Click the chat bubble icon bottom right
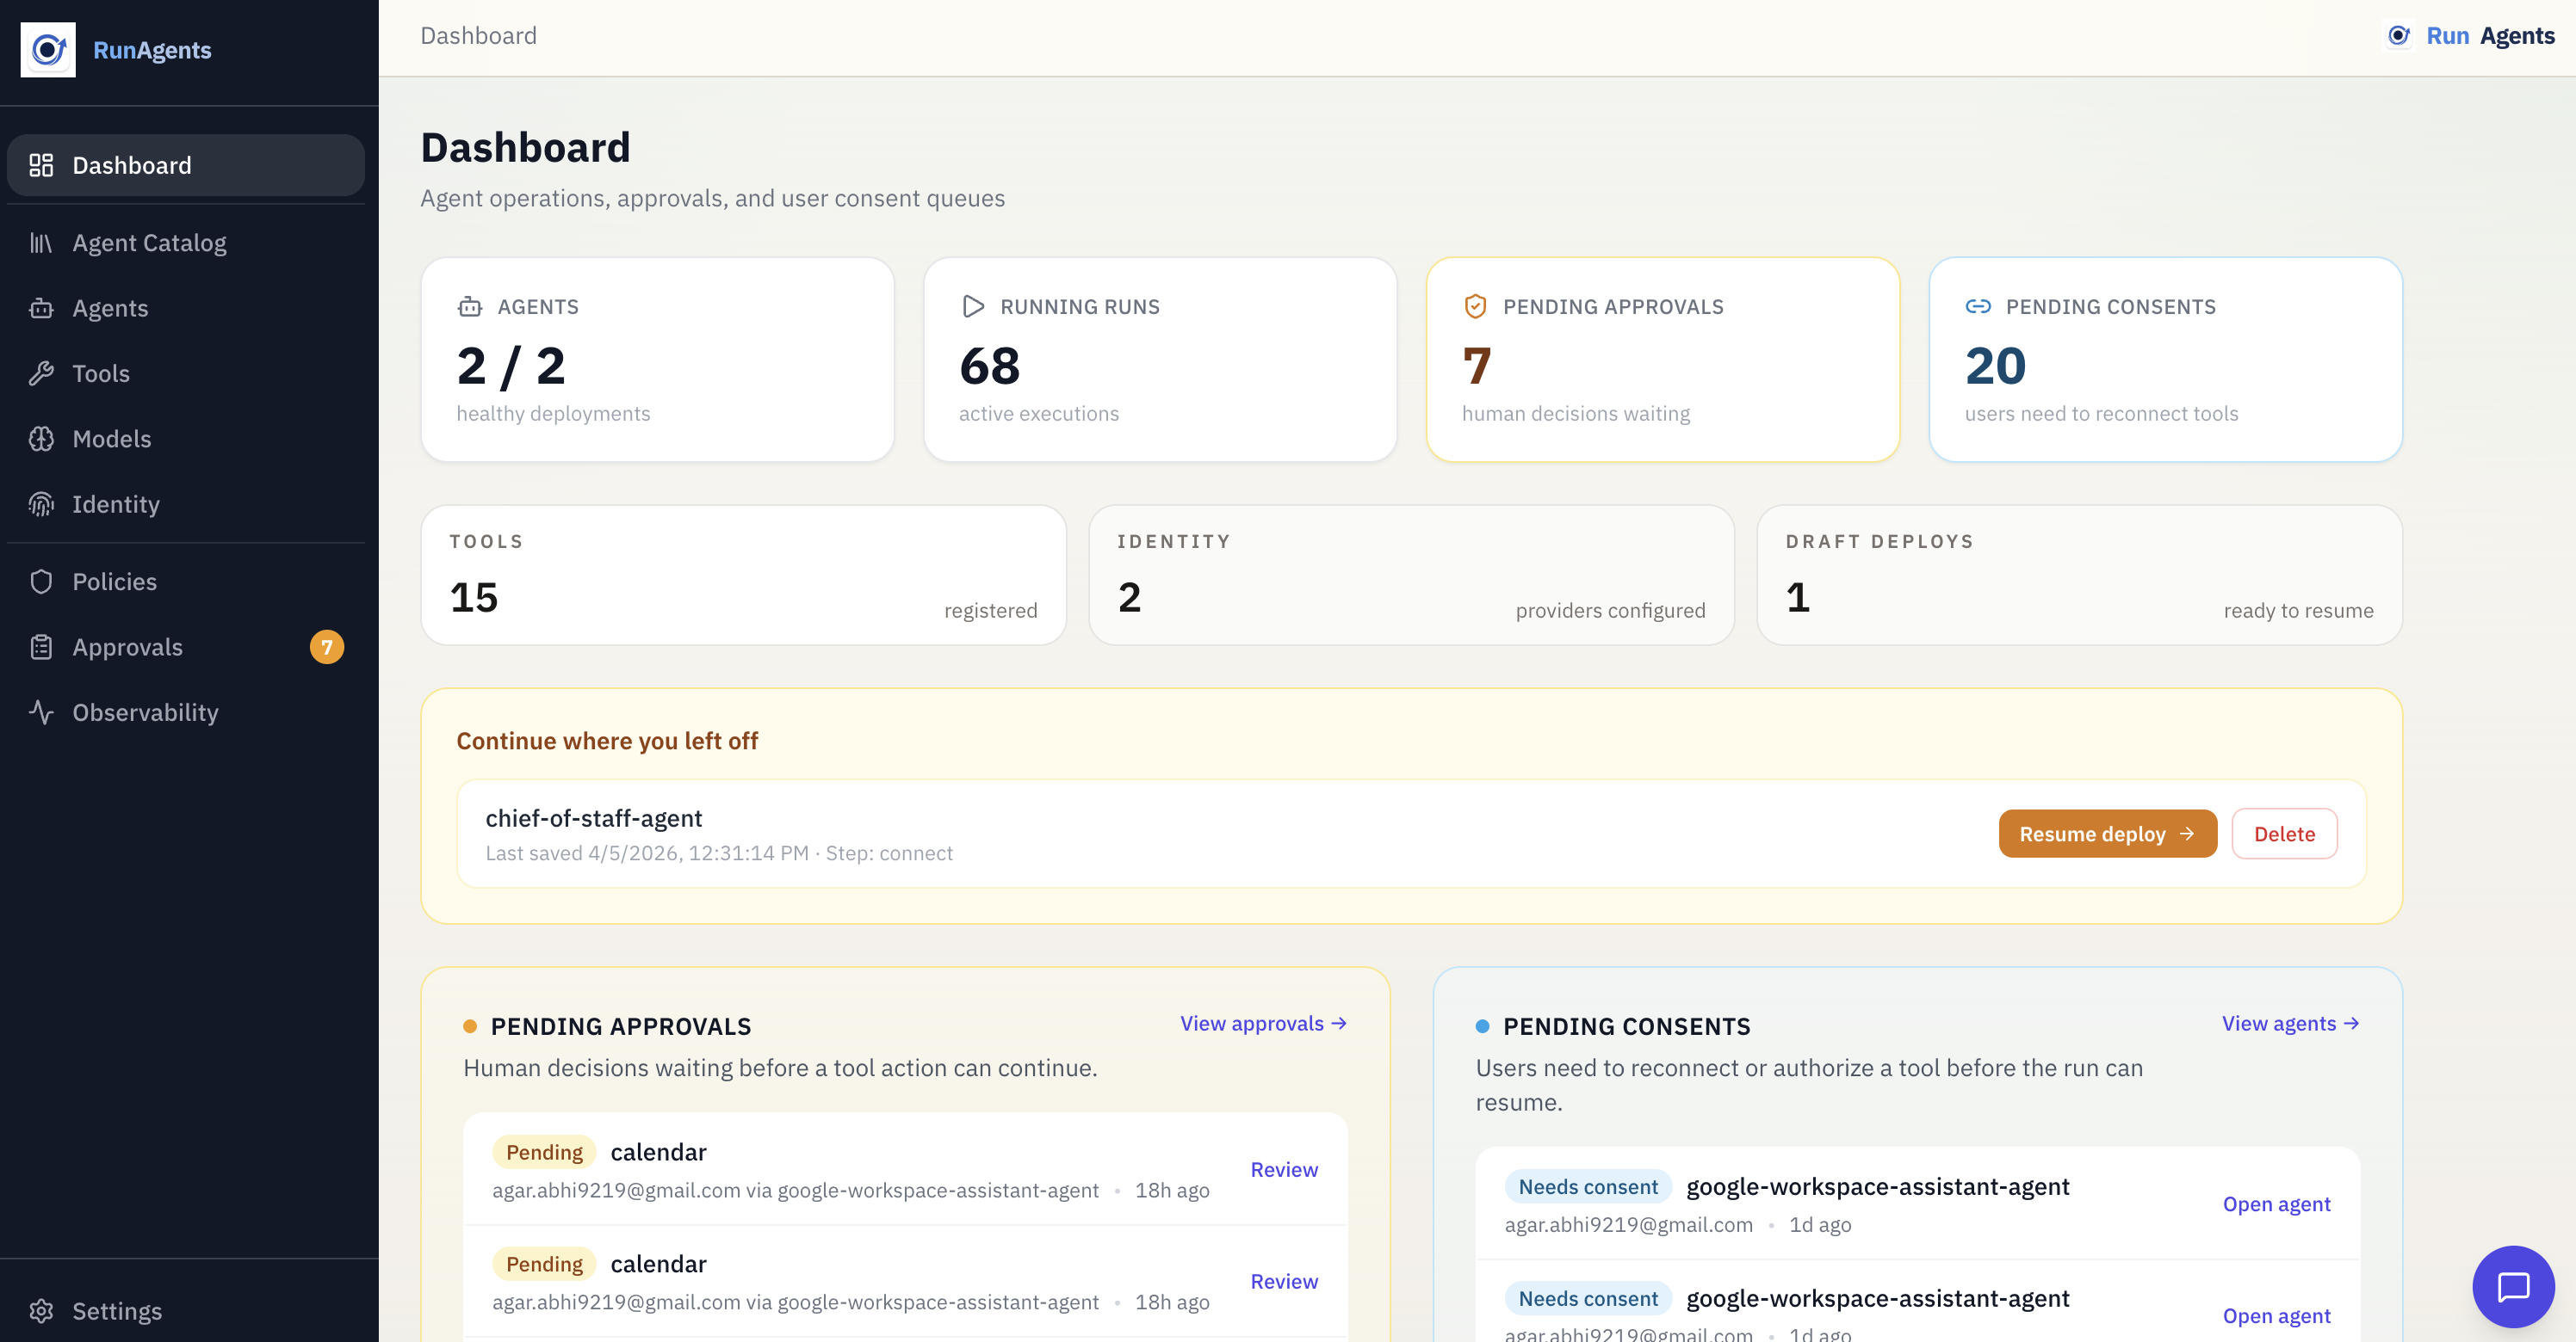2576x1342 pixels. pos(2514,1287)
